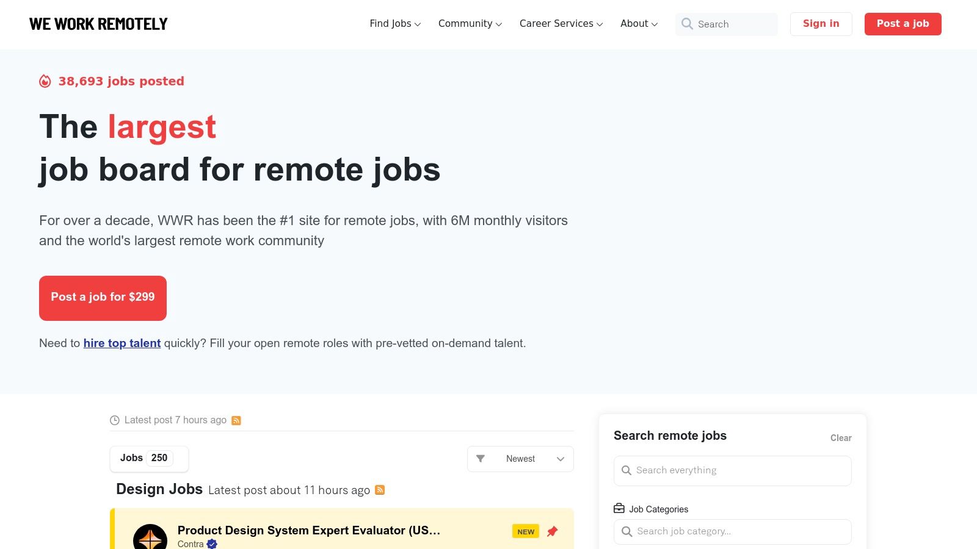Open the Newest sort order dropdown
Viewport: 977px width, 549px height.
[520, 458]
